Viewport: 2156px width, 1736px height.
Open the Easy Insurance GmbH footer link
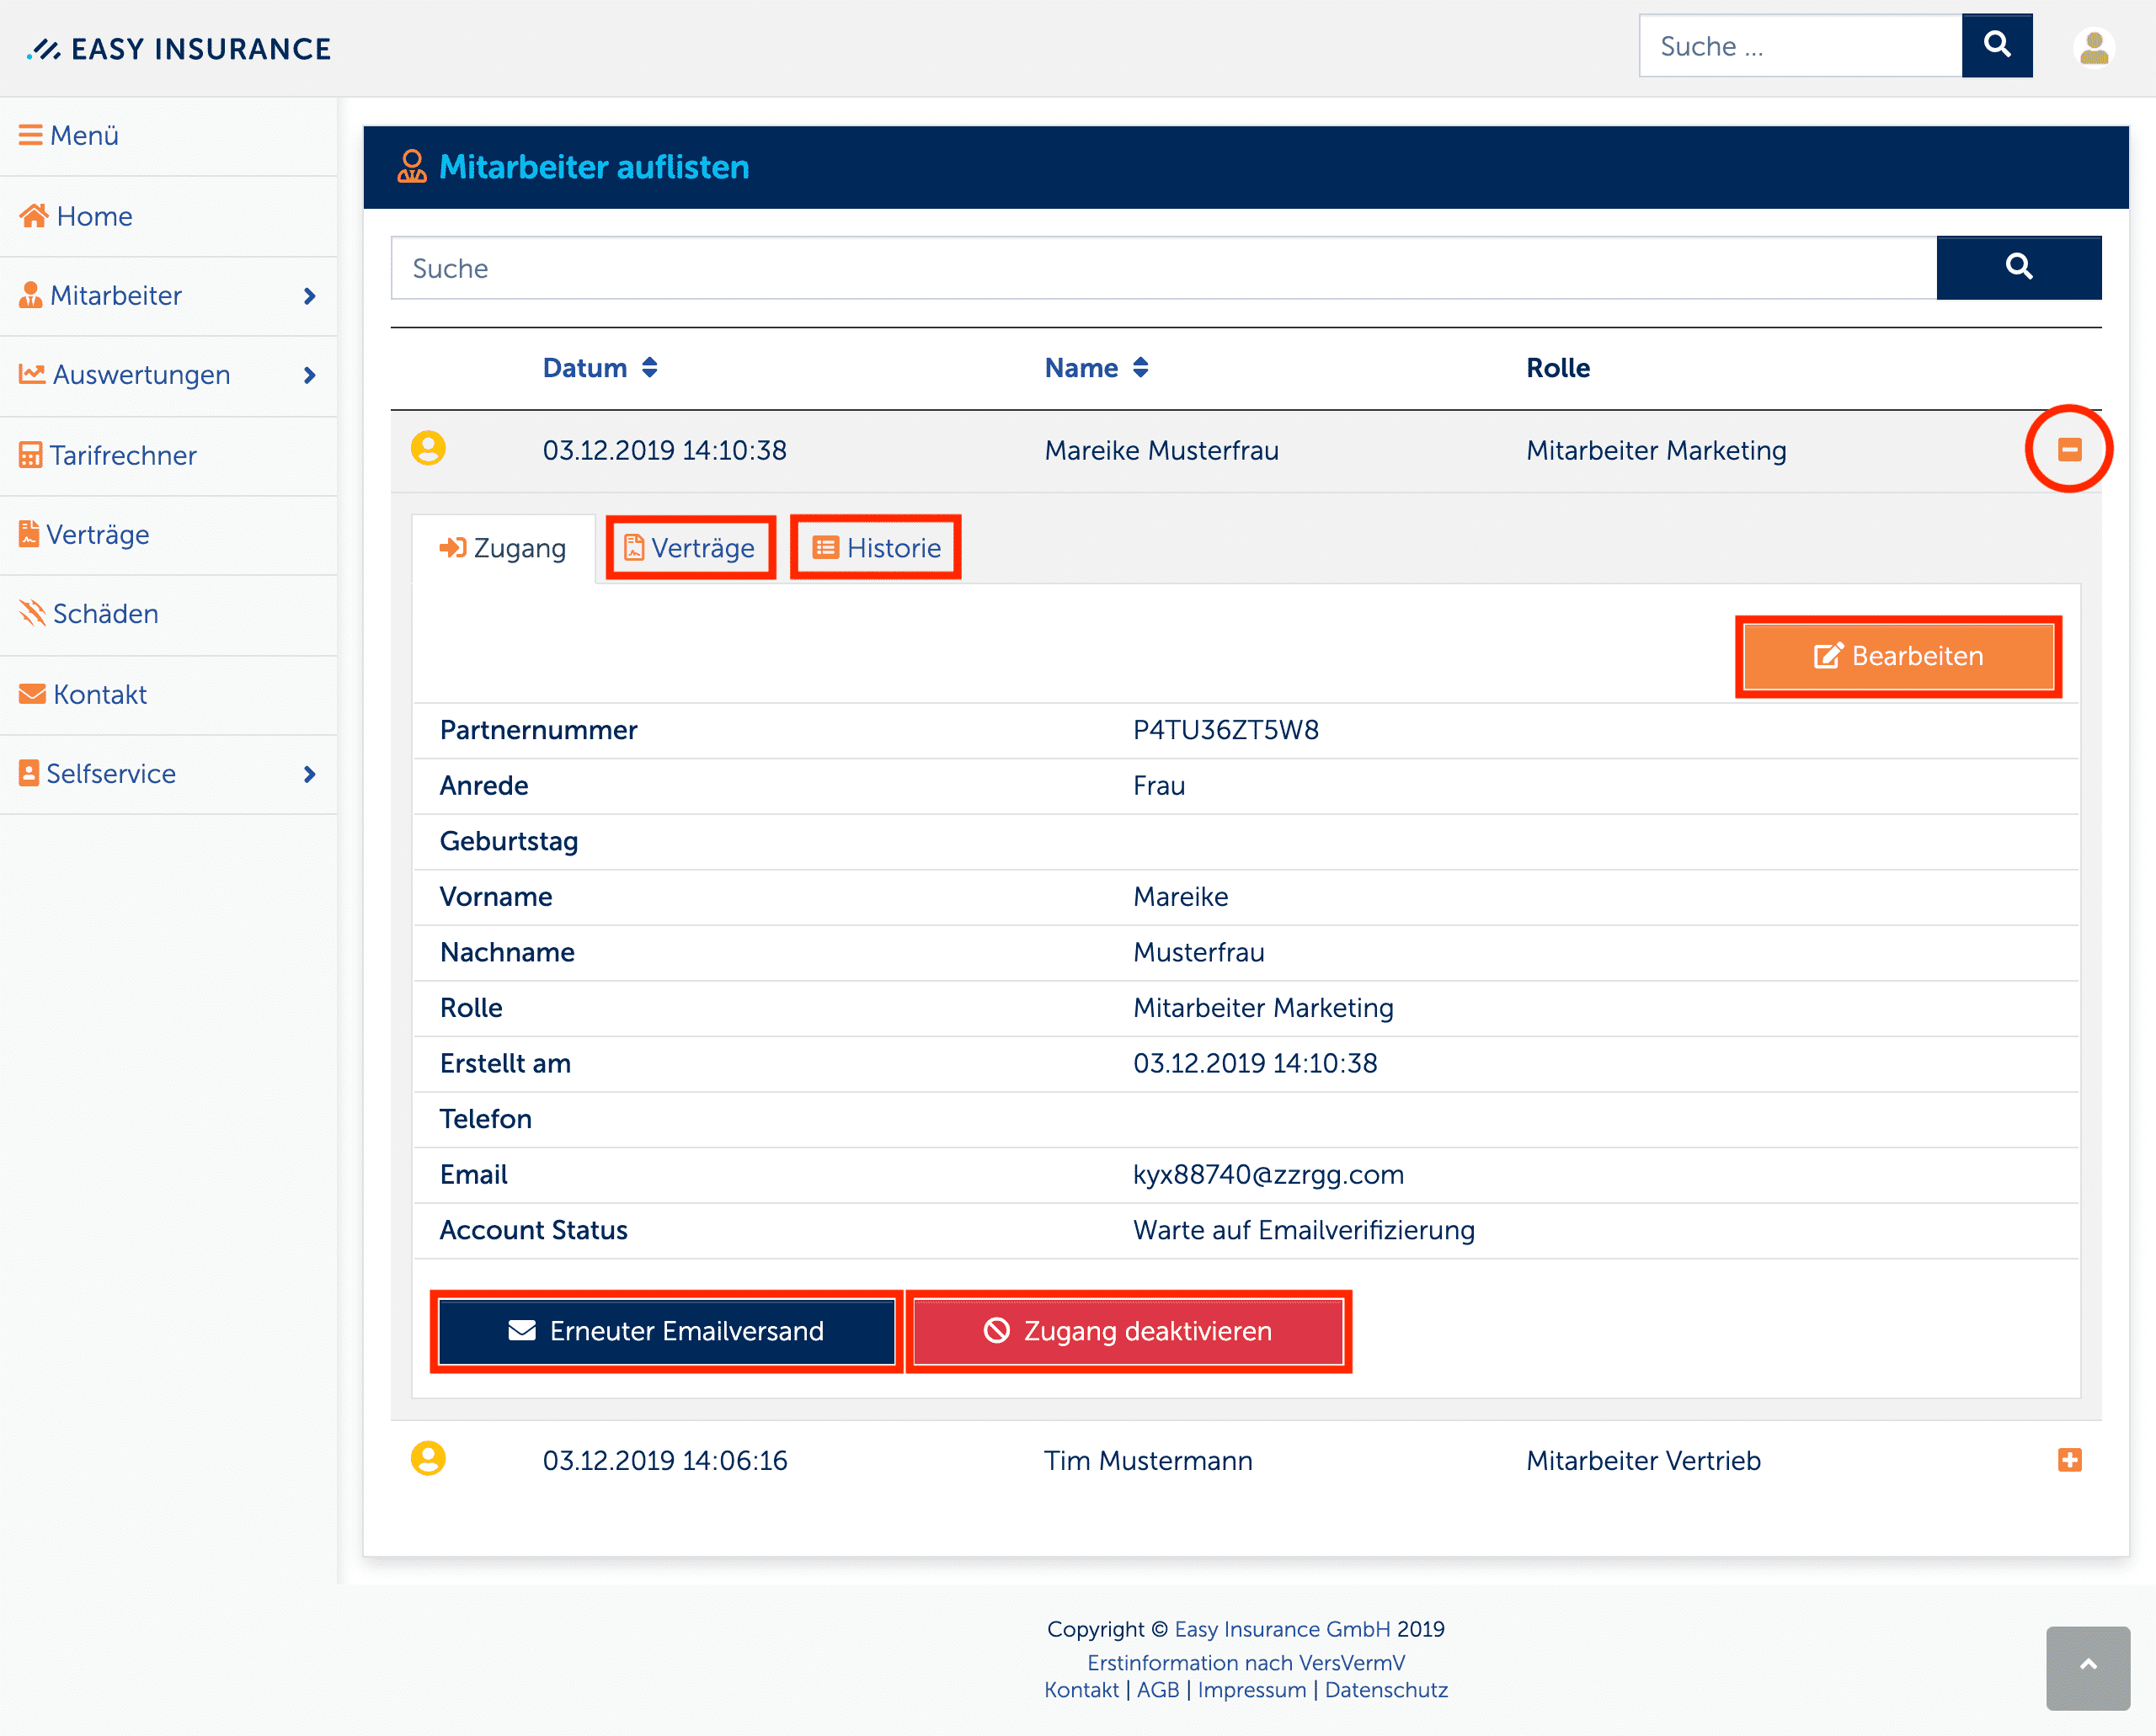point(1282,1629)
